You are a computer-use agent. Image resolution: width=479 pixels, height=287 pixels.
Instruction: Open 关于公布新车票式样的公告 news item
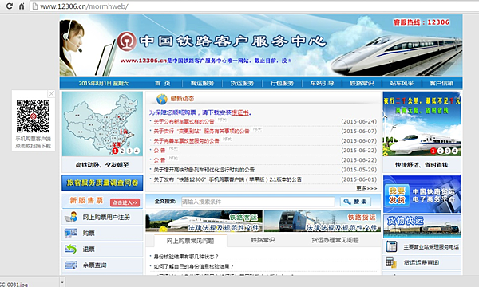[184, 121]
